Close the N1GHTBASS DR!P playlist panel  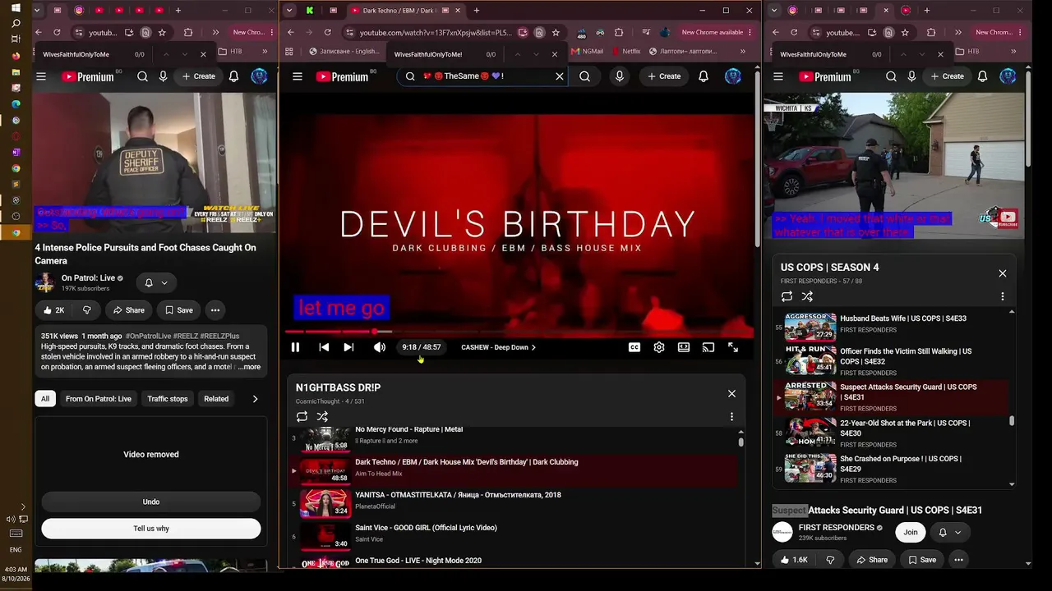731,393
